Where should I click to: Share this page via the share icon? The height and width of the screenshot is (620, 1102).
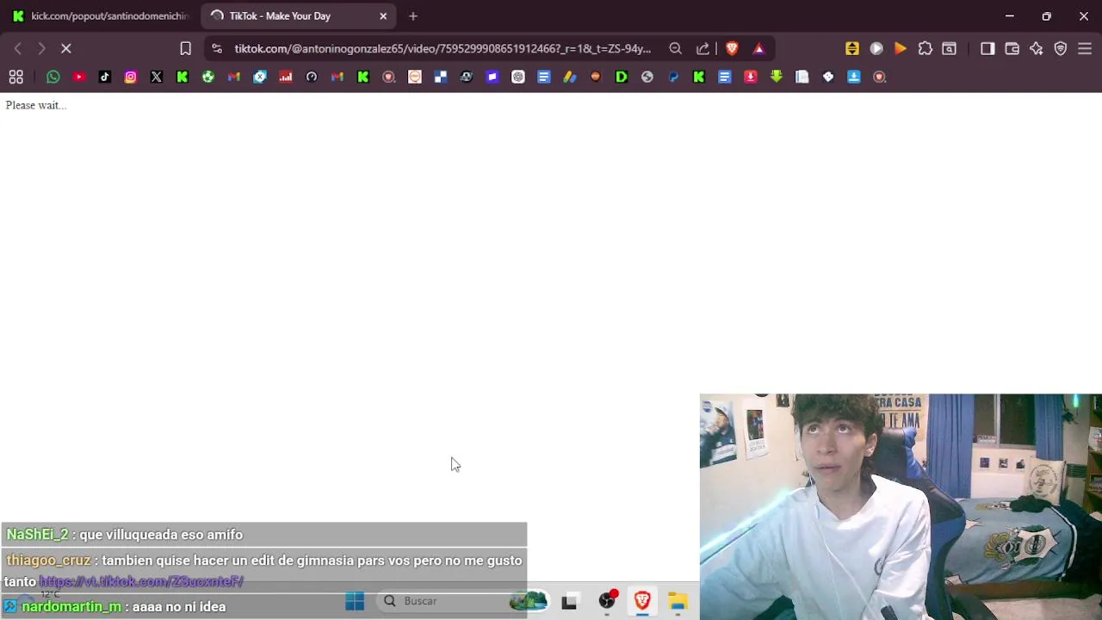pos(703,49)
